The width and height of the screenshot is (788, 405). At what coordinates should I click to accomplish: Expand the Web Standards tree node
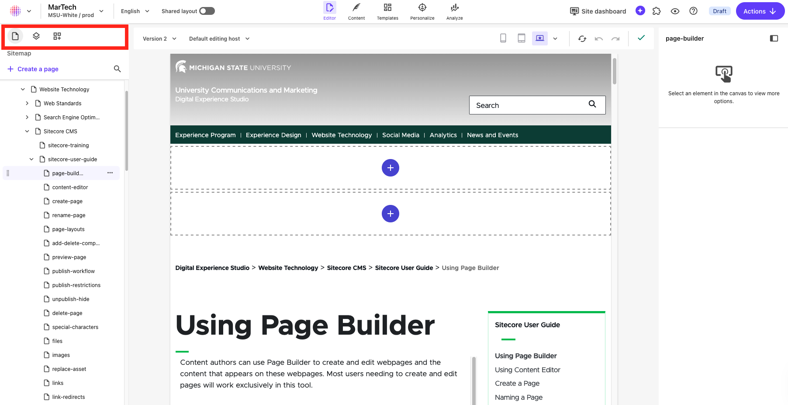point(27,103)
